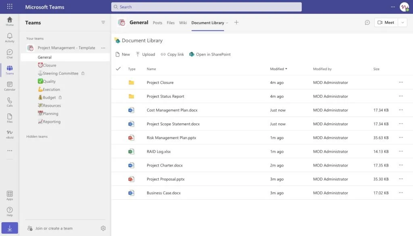Image resolution: width=413 pixels, height=236 pixels.
Task: Open Apps store icon
Action: click(x=10, y=196)
